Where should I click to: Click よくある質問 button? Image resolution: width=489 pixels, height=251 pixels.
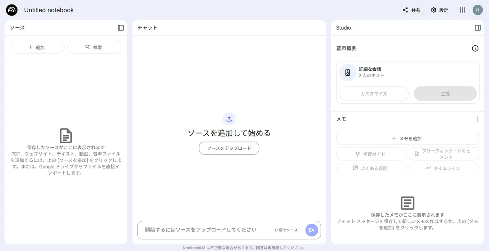[371, 168]
